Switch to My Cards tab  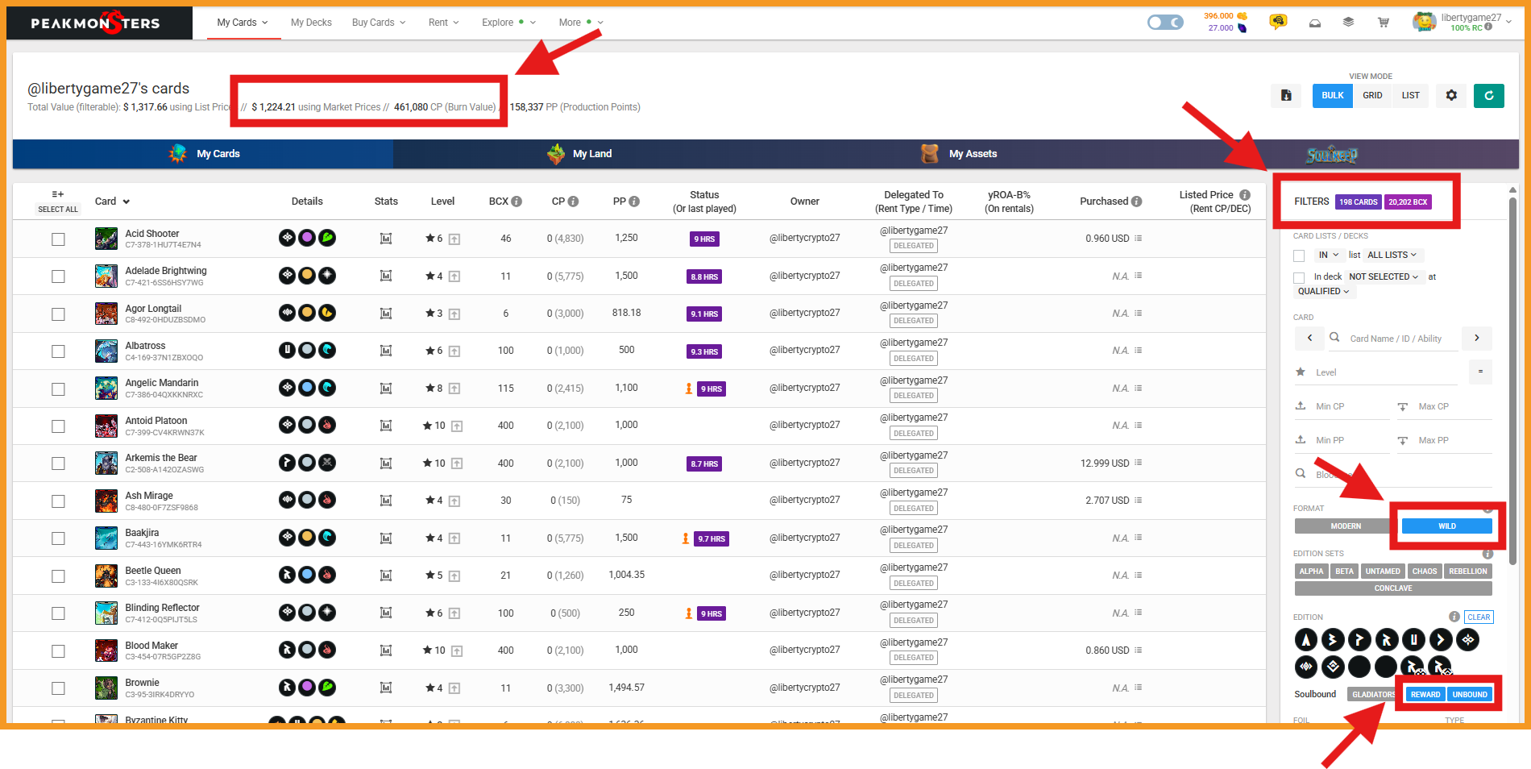[x=203, y=154]
